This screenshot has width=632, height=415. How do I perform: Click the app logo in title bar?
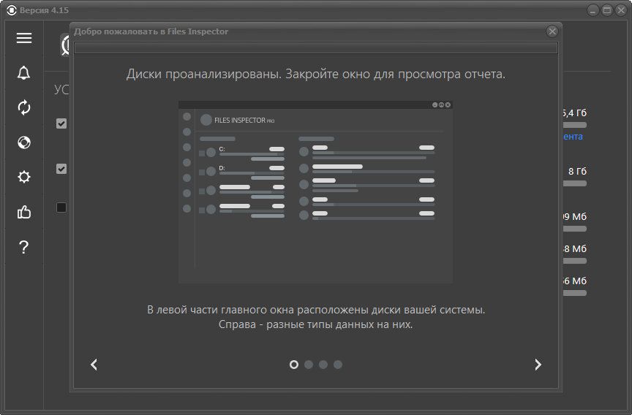[x=12, y=10]
